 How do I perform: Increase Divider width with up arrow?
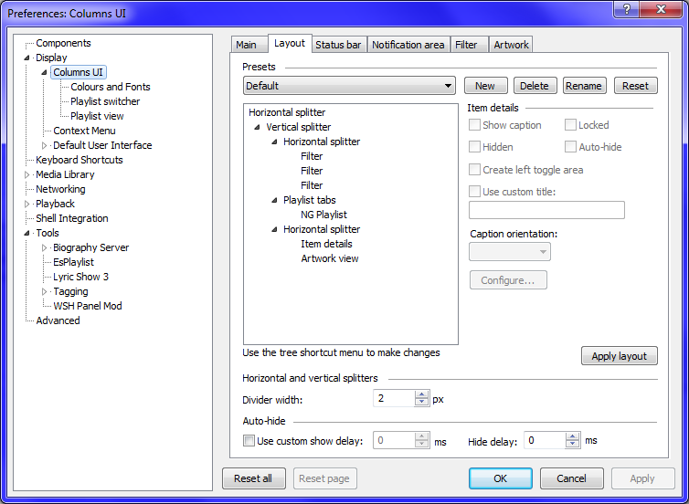point(421,394)
